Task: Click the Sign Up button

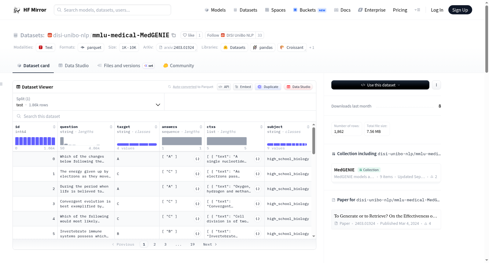Action: (x=460, y=10)
